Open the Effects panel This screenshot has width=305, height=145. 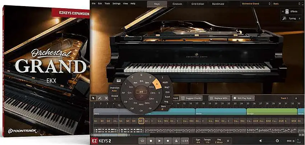pos(291,11)
